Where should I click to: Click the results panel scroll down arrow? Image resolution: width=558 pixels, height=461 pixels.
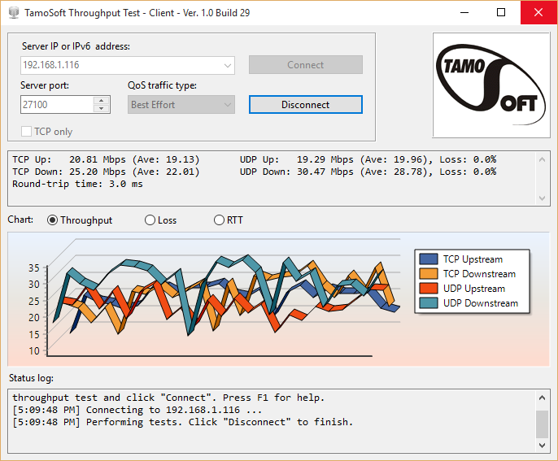[x=542, y=198]
